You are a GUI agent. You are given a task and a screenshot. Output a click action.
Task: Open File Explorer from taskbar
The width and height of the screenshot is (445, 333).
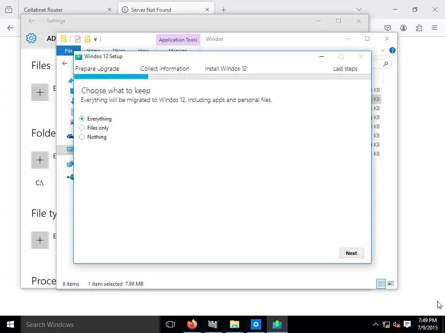tap(234, 324)
